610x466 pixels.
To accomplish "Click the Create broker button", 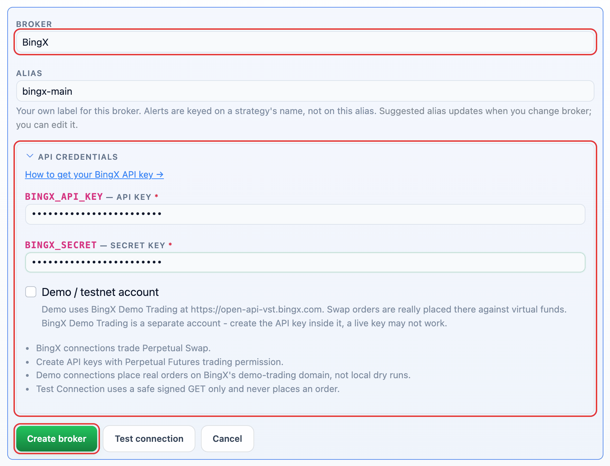I will click(57, 439).
